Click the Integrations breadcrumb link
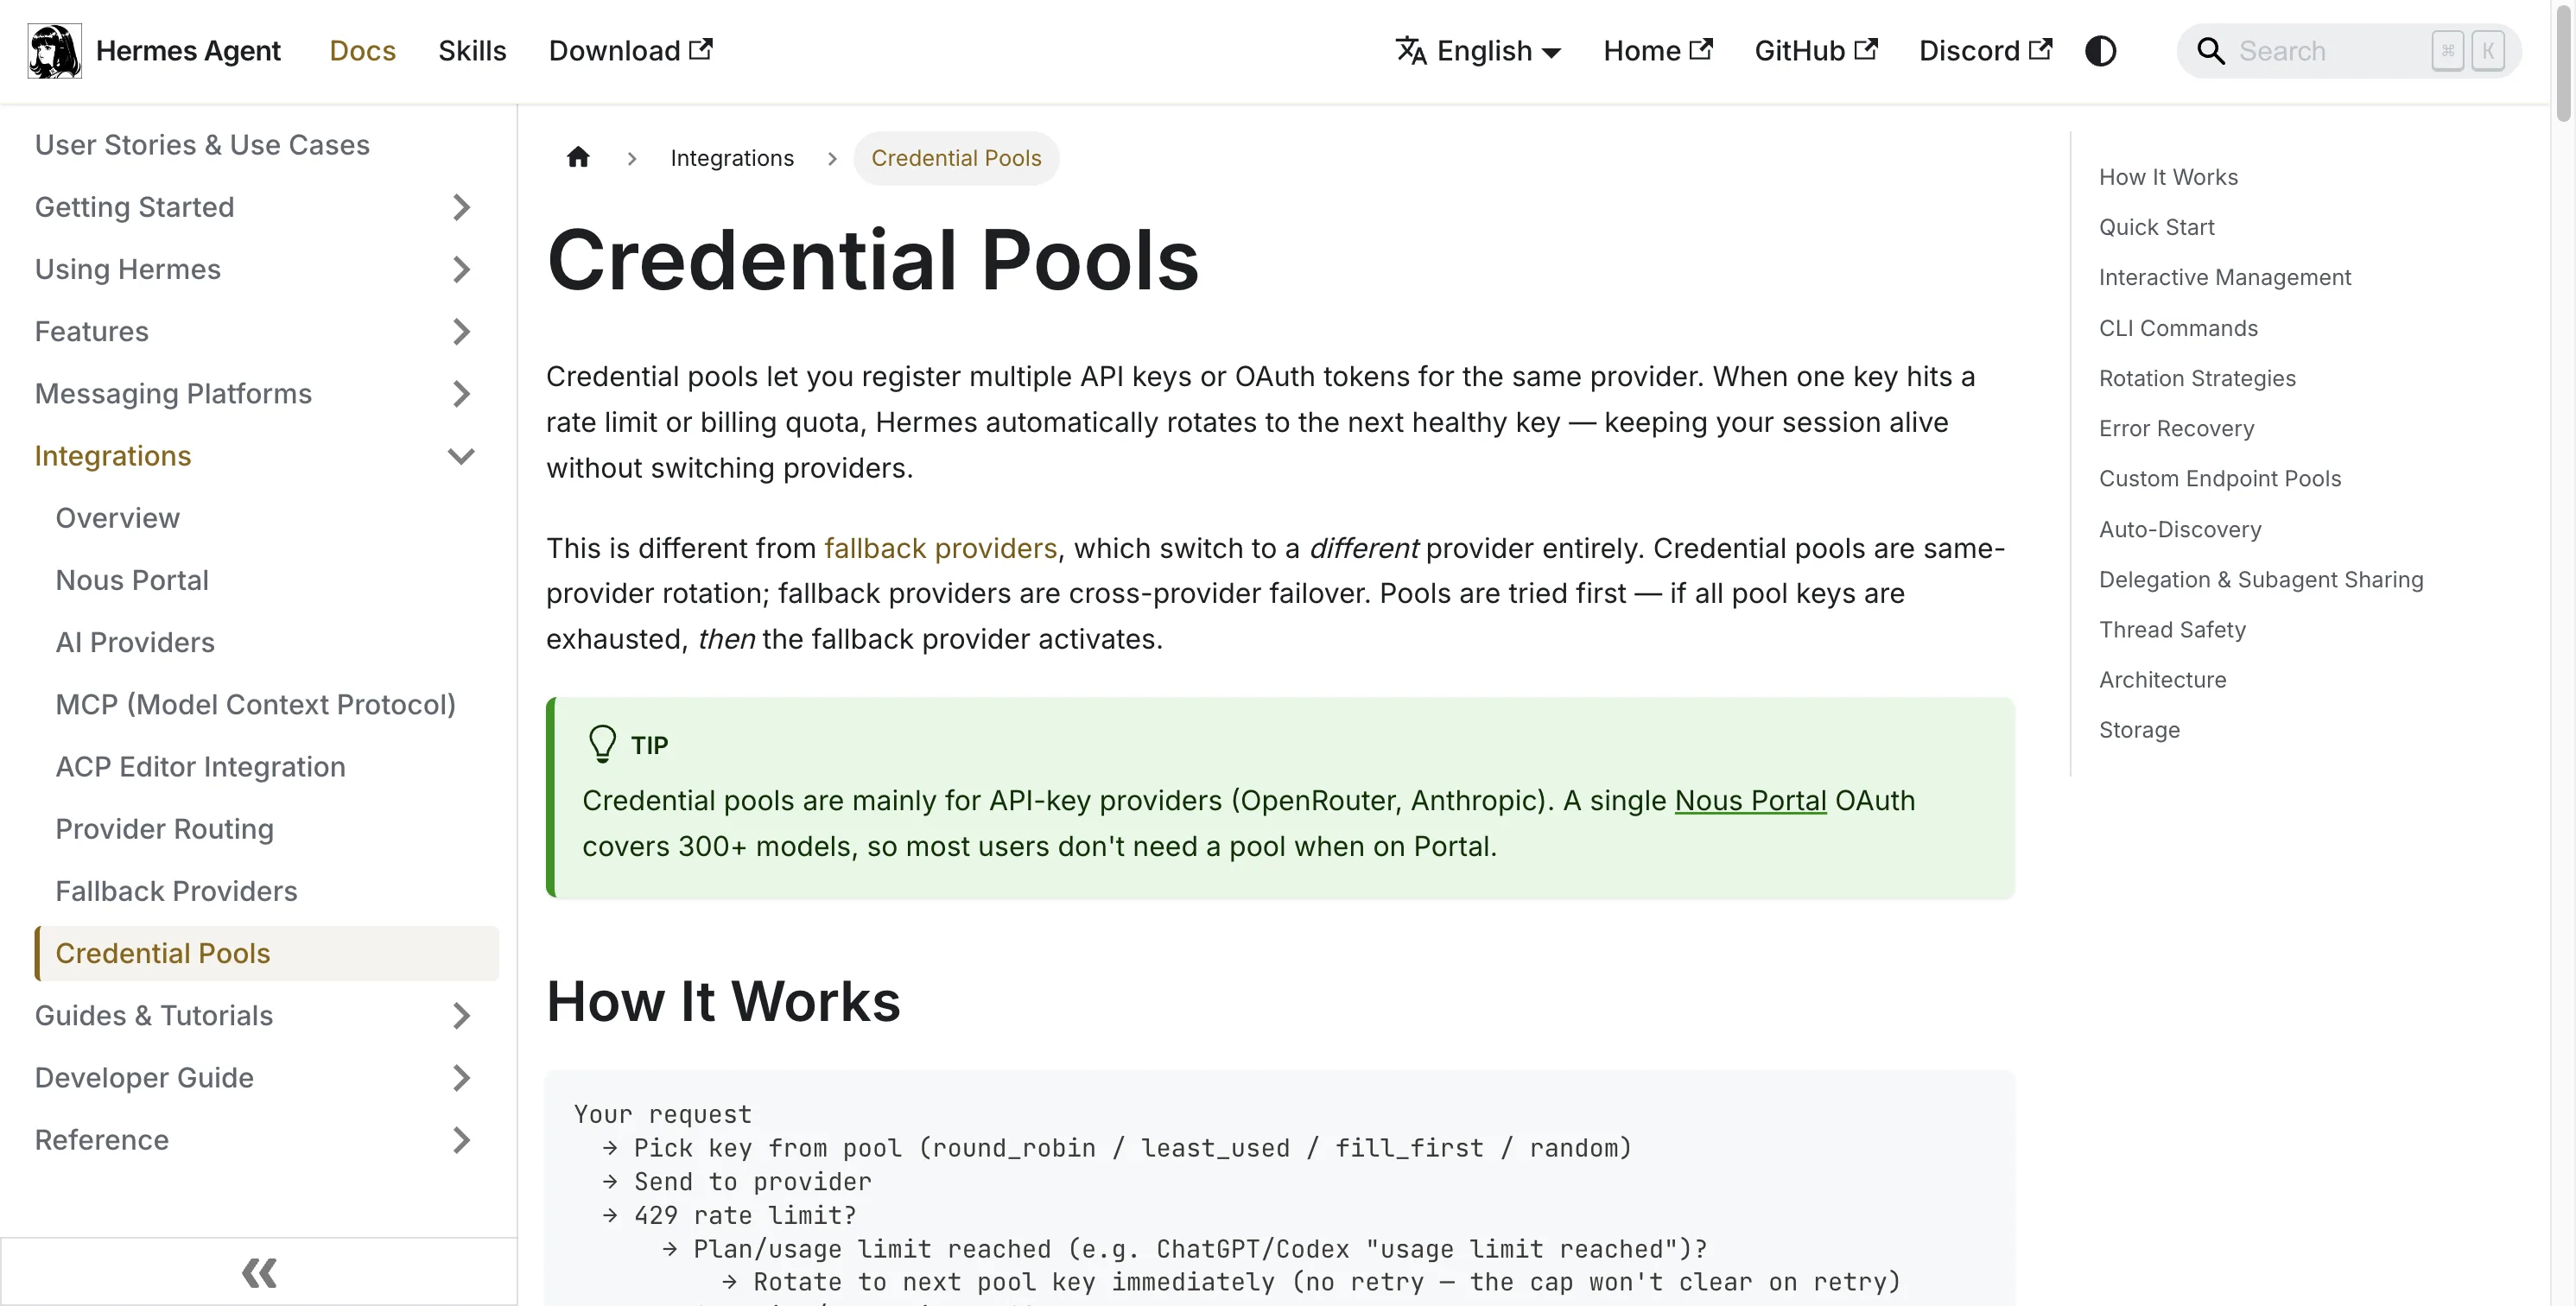This screenshot has height=1306, width=2576. click(x=732, y=158)
